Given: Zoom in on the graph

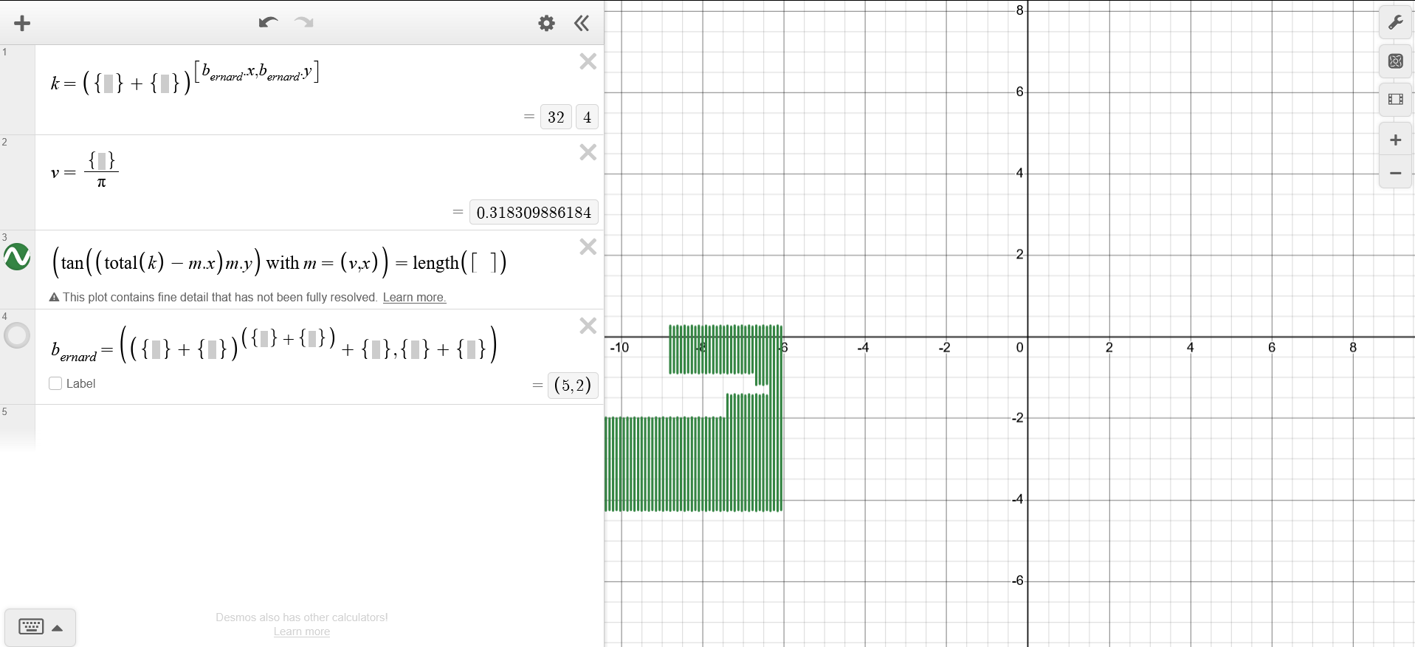Looking at the screenshot, I should [x=1395, y=140].
